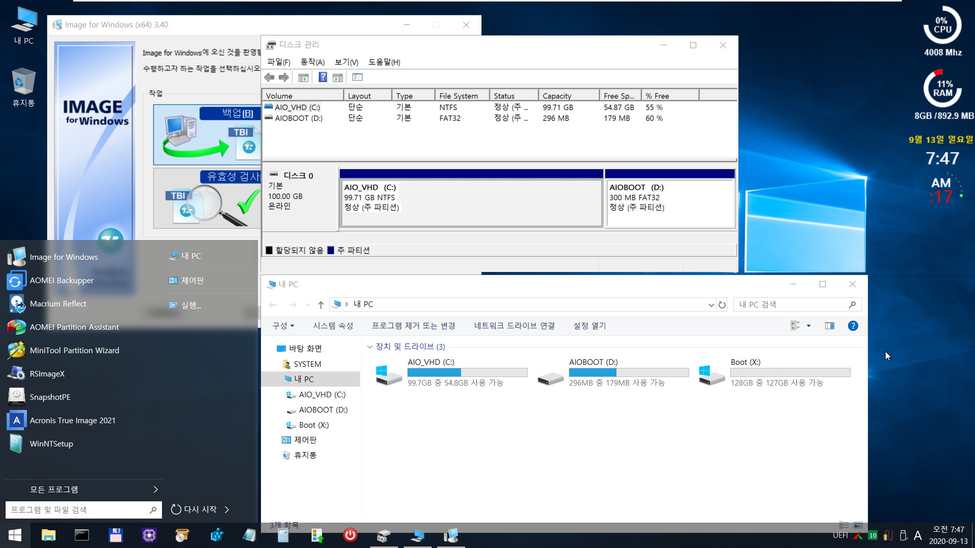Viewport: 975px width, 548px height.
Task: Select AIOBOOT (D:) row in volume list
Action: [x=500, y=118]
